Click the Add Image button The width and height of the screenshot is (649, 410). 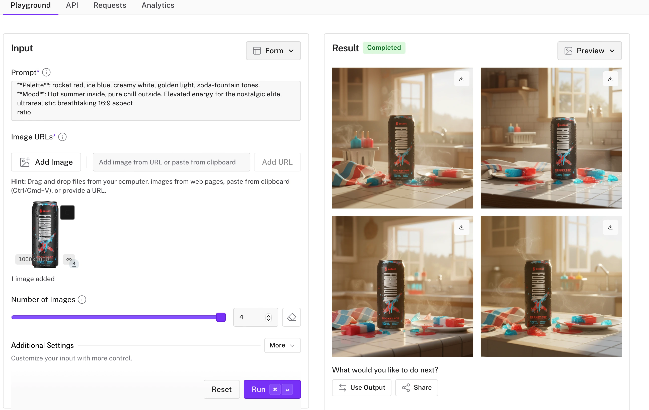[x=46, y=162]
